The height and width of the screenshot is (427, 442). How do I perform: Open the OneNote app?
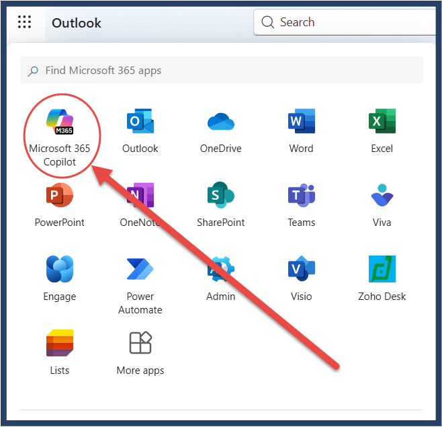tap(140, 204)
